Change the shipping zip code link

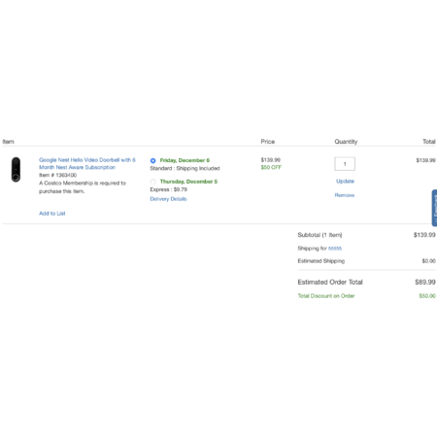point(335,249)
